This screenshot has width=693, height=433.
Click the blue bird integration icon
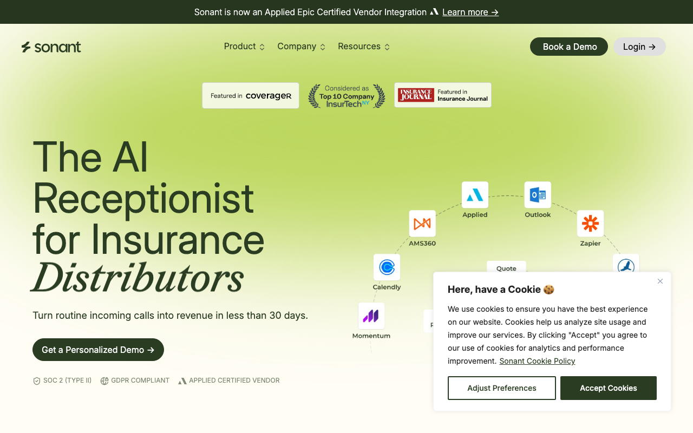(x=626, y=264)
